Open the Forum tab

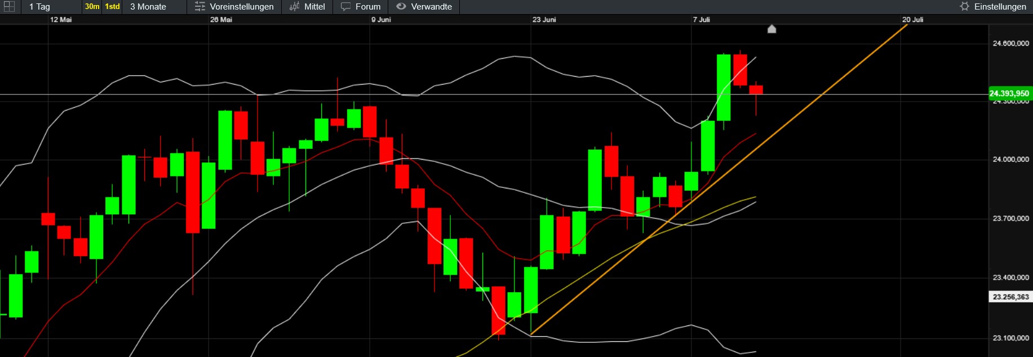[x=368, y=7]
